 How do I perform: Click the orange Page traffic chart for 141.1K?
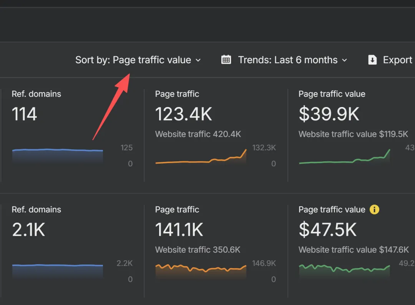tap(201, 270)
